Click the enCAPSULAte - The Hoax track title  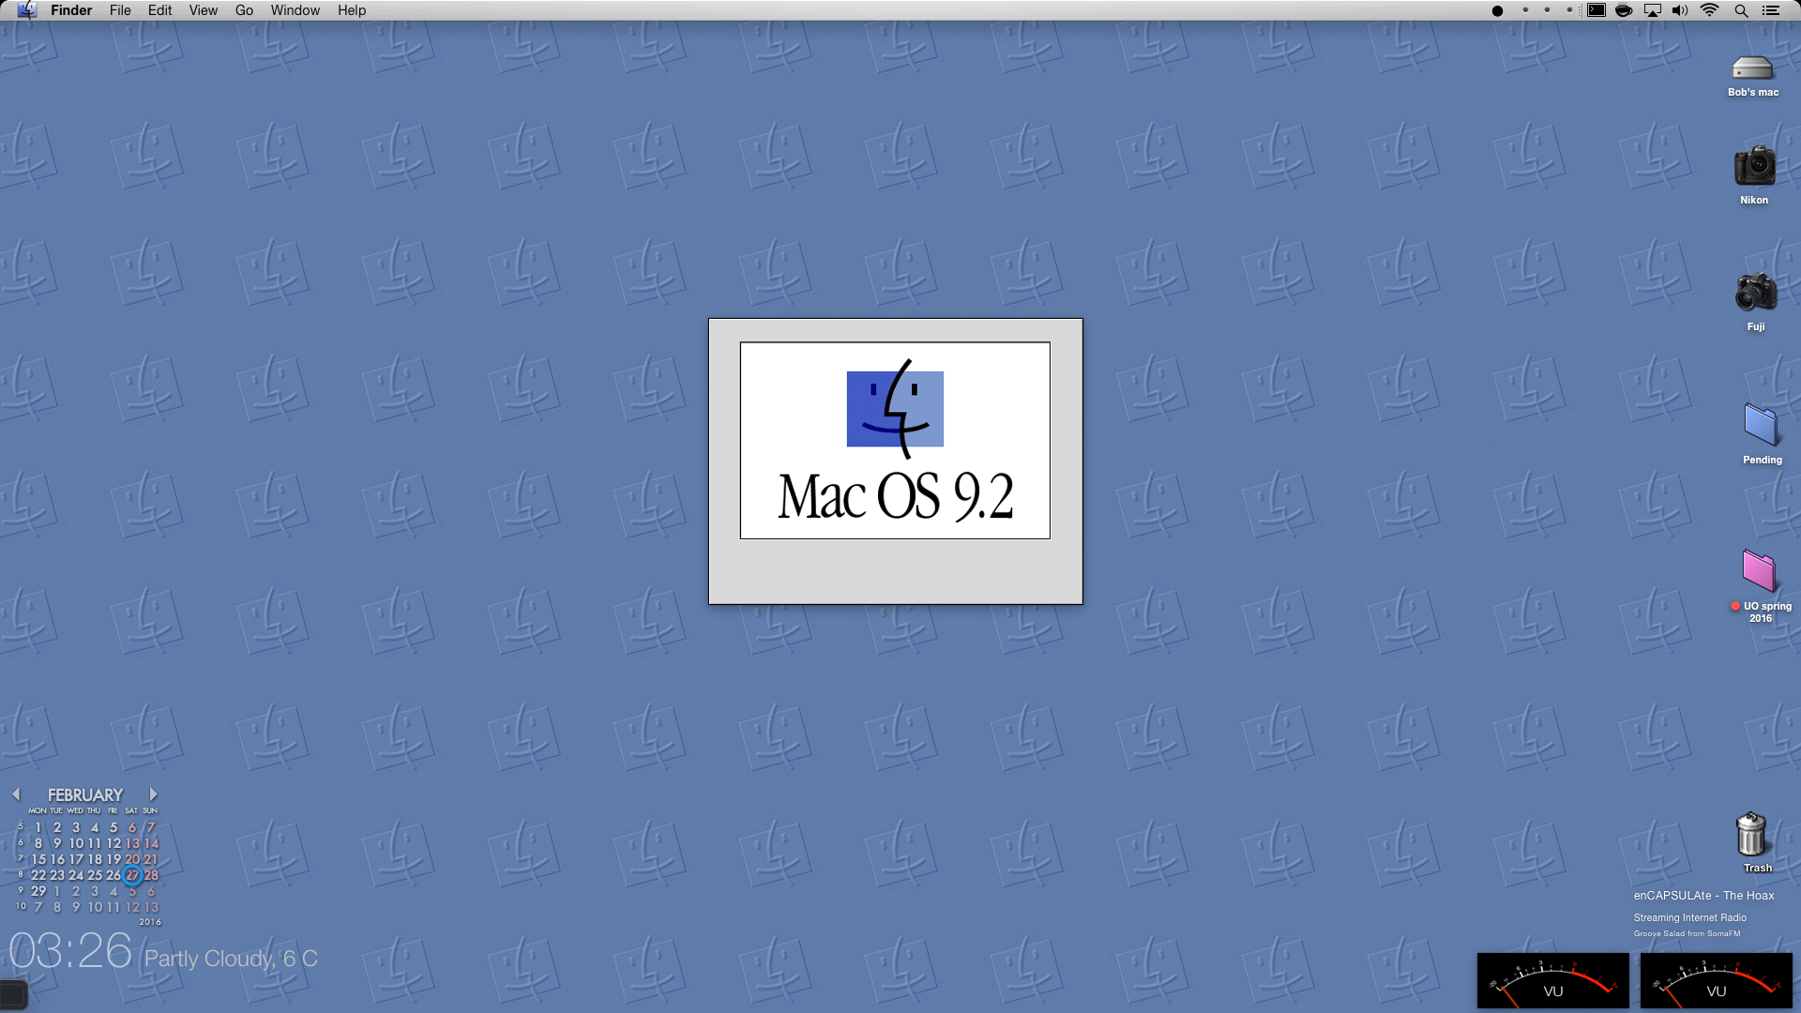point(1703,896)
